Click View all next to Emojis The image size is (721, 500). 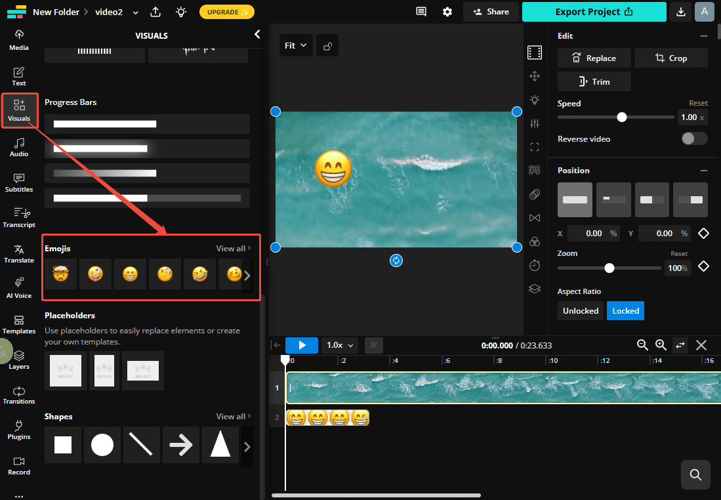coord(232,248)
